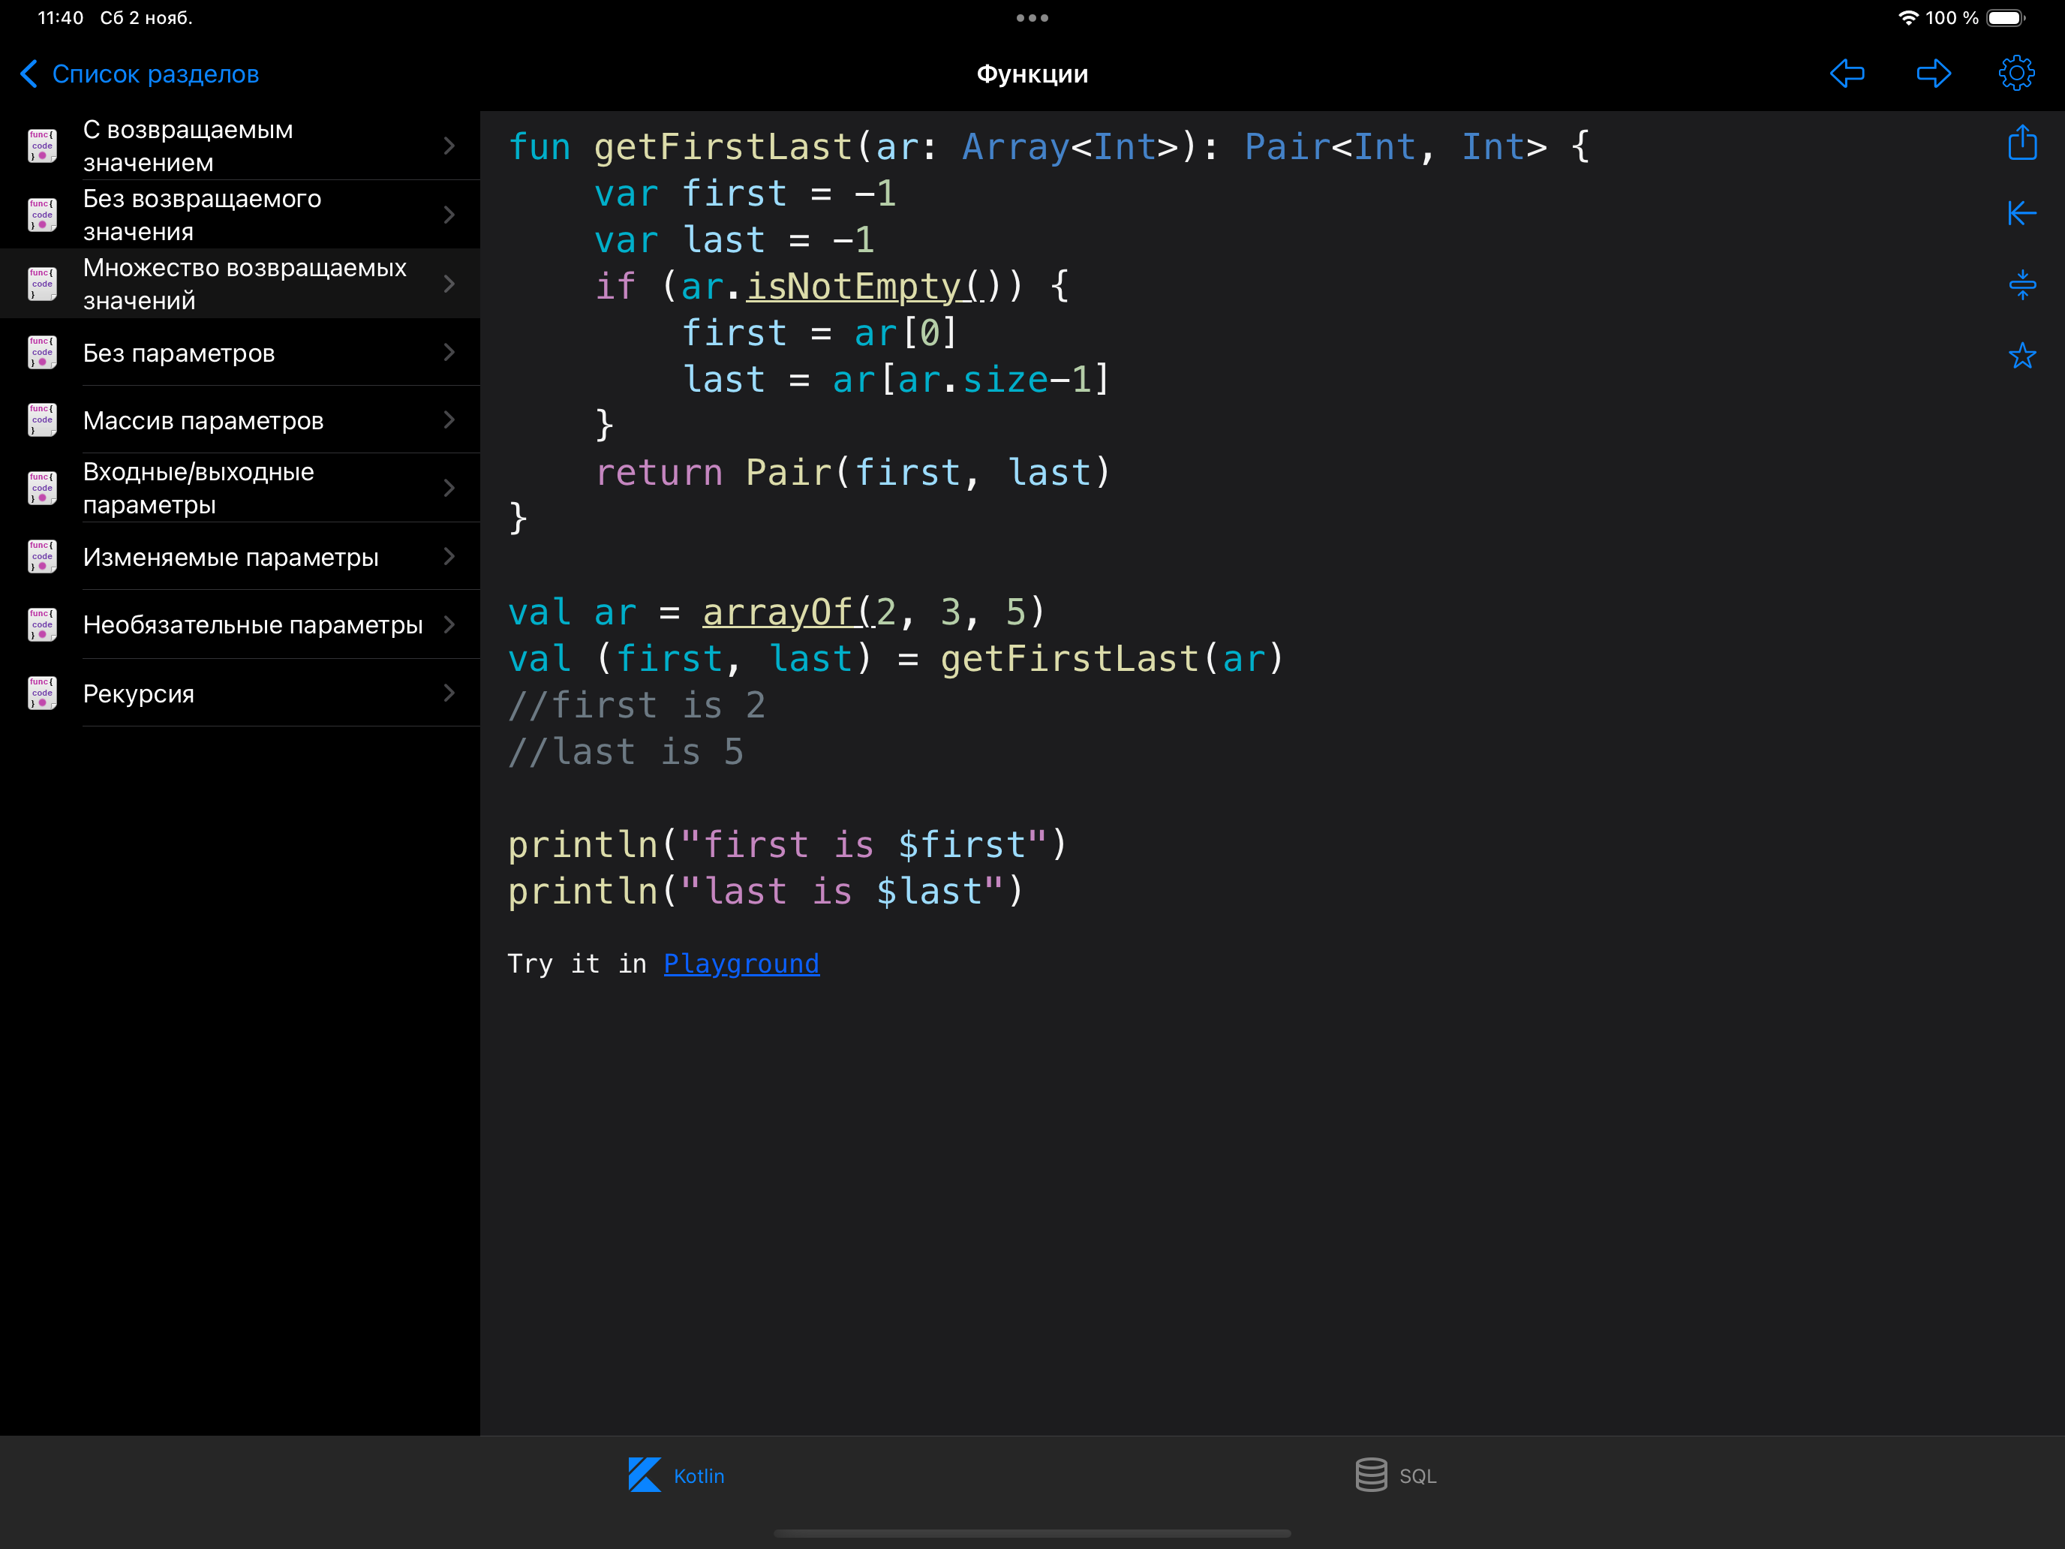The width and height of the screenshot is (2065, 1549).
Task: Tap chevron next to 'Без параметров'
Action: 449,352
